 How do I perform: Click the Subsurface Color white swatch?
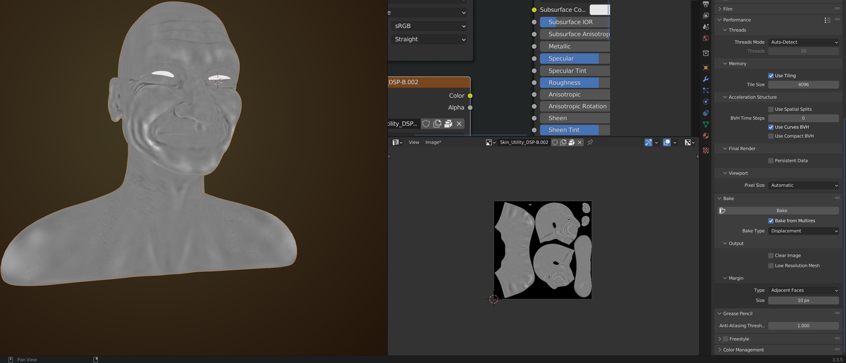pos(599,10)
